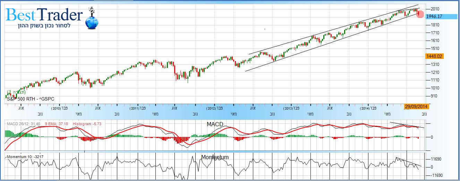Click the BestTrader logo text
The image size is (460, 181).
tap(44, 15)
